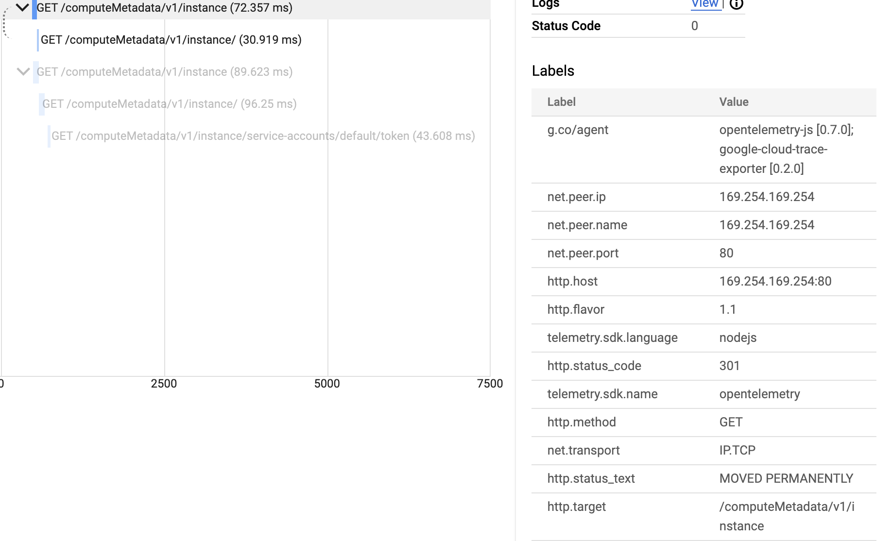Click the 72.357 ms span bar
The height and width of the screenshot is (541, 891).
point(34,9)
